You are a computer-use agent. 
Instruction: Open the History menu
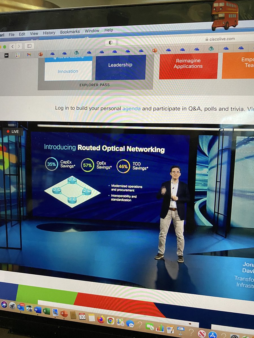(49, 32)
